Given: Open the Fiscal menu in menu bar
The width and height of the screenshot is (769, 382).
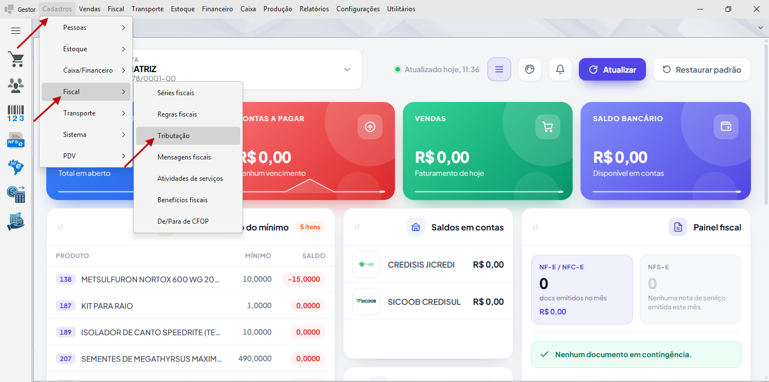Looking at the screenshot, I should tap(116, 9).
